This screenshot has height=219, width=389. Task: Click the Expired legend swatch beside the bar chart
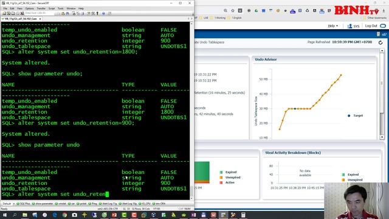point(221,172)
